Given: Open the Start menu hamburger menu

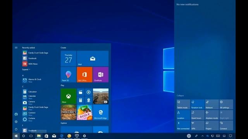Looking at the screenshot, I should 16,47.
